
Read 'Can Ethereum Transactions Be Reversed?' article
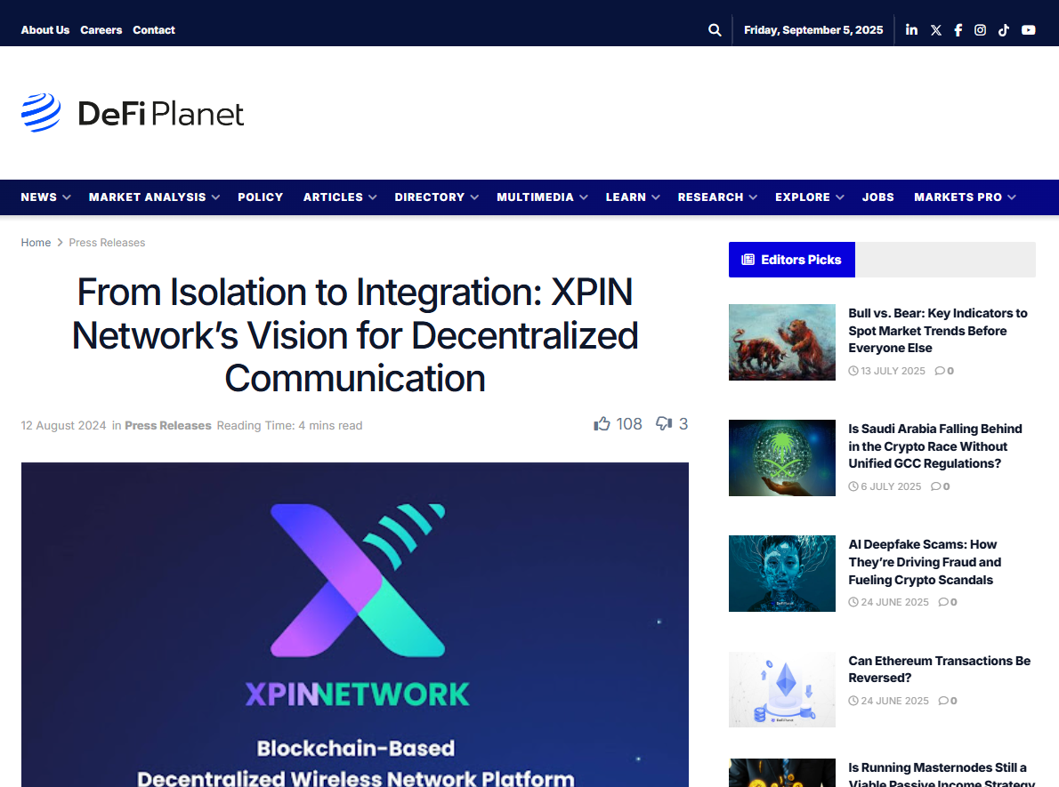(x=939, y=669)
